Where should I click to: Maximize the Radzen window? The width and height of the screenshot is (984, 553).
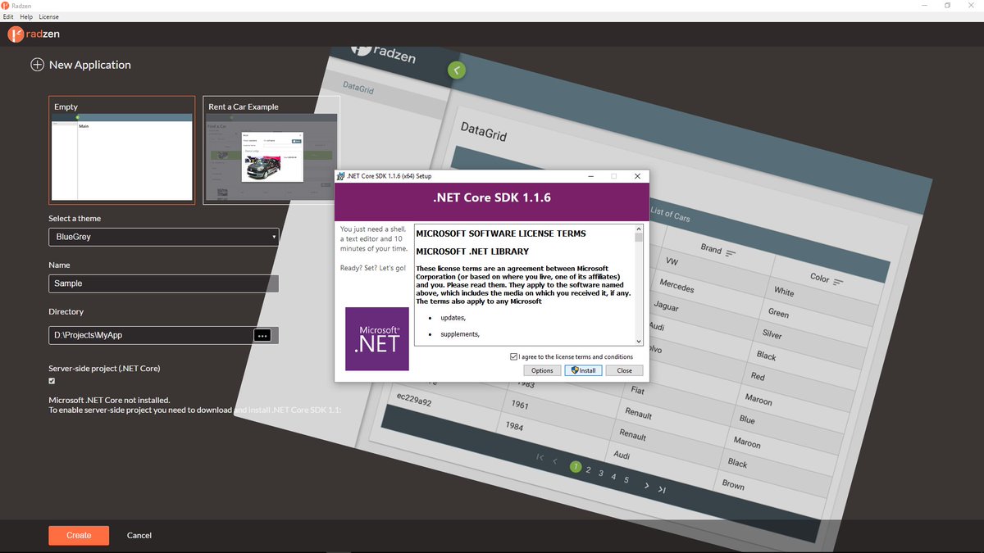point(947,5)
